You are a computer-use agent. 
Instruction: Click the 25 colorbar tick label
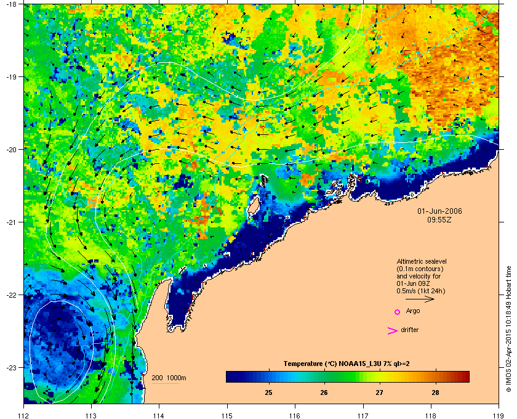(x=268, y=393)
